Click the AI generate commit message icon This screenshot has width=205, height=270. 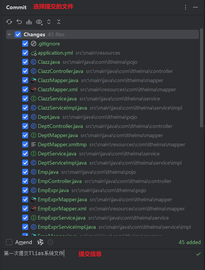40,242
